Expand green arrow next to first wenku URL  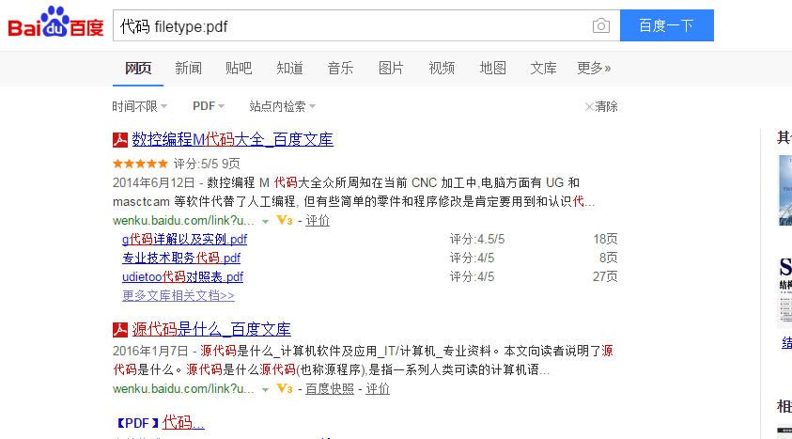click(x=265, y=221)
